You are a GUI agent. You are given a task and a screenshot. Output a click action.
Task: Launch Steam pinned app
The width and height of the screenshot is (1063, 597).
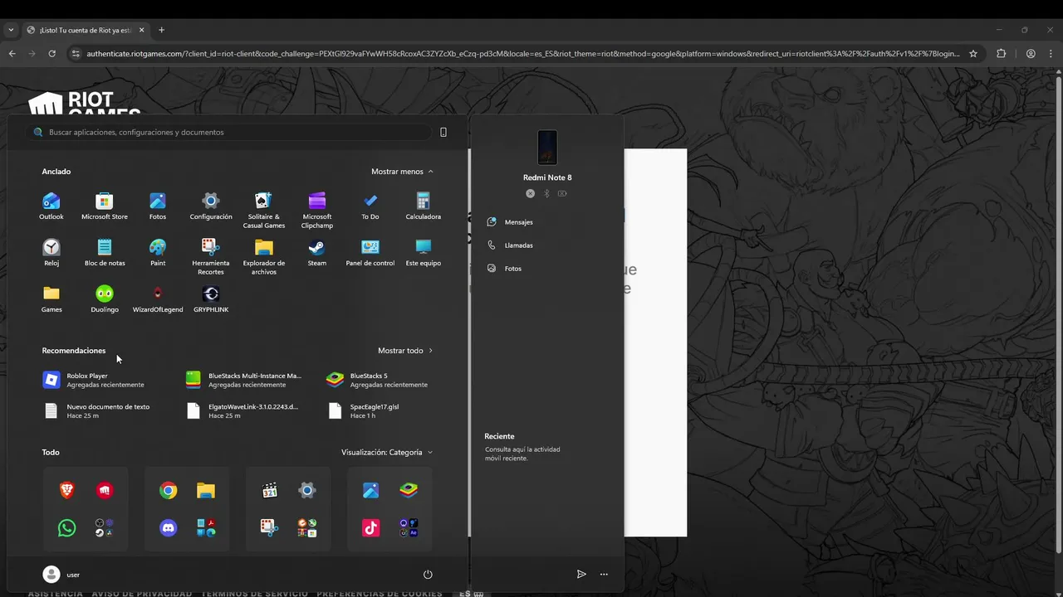coord(317,253)
